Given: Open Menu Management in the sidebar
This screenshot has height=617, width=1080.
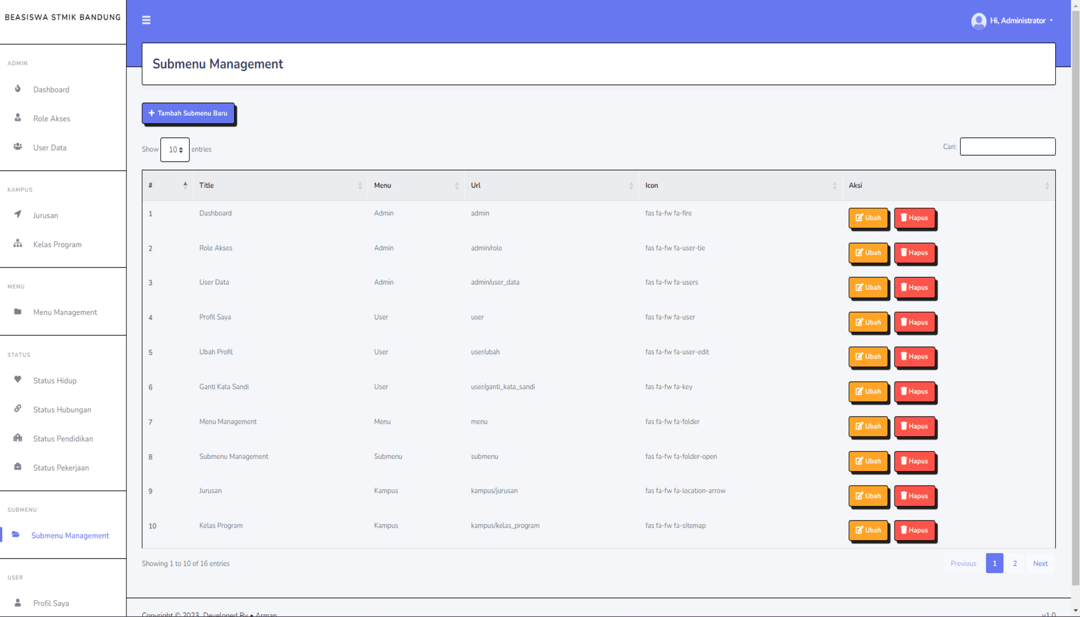Looking at the screenshot, I should tap(65, 312).
